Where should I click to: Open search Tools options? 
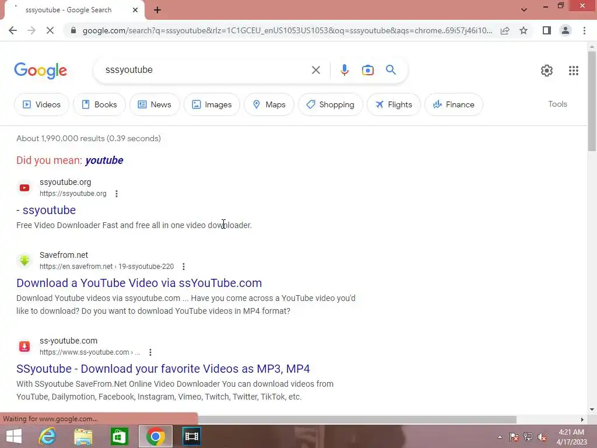point(557,104)
